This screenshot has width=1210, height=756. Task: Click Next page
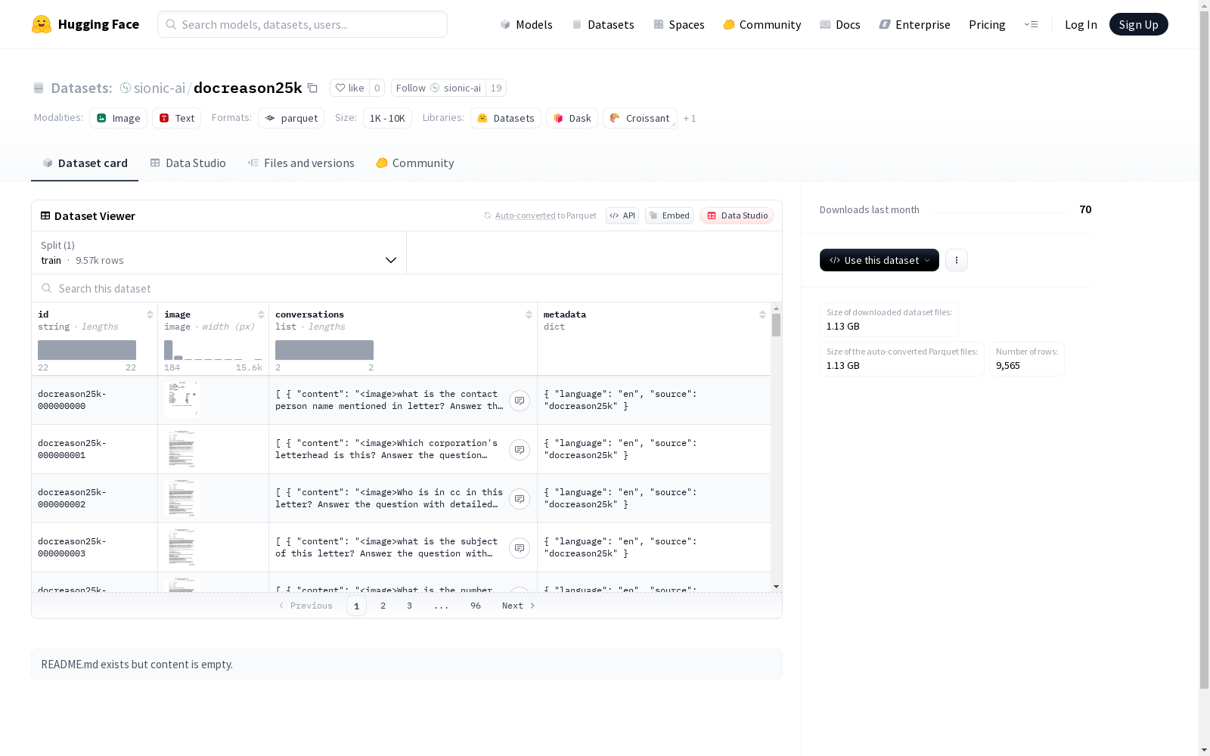(519, 606)
